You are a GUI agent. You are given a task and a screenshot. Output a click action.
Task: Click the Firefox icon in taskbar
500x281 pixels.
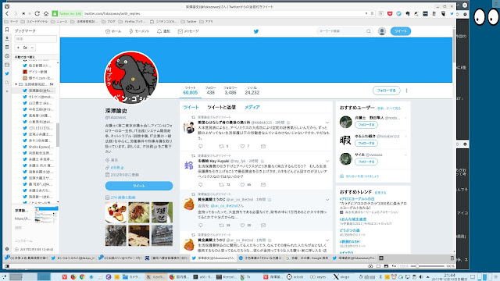(x=73, y=277)
